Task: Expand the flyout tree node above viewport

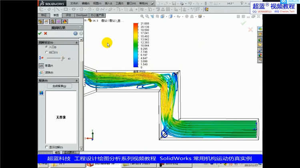Action: coord(86,20)
